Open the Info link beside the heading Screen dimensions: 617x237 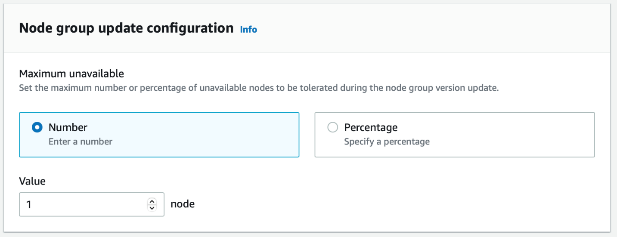pyautogui.click(x=248, y=30)
